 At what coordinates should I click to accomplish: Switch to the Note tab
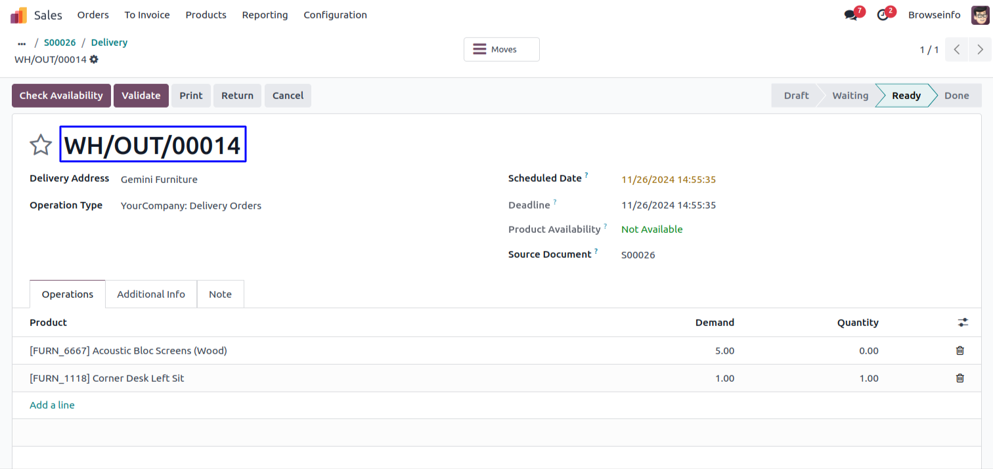coord(220,295)
